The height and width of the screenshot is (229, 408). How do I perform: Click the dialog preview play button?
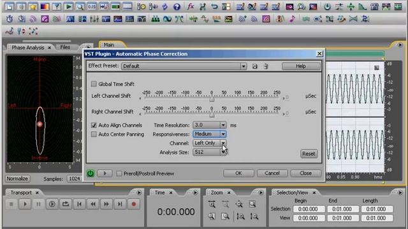[105, 173]
